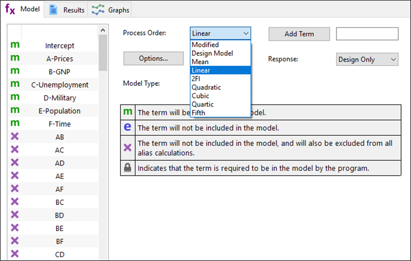Collapse the Process Order dropdown arrow

click(x=246, y=34)
